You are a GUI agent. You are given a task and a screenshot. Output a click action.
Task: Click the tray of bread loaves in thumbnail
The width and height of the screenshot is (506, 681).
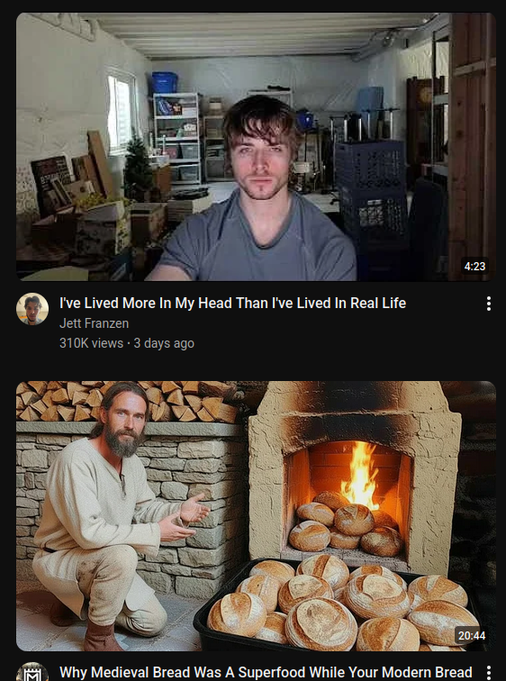(340, 604)
